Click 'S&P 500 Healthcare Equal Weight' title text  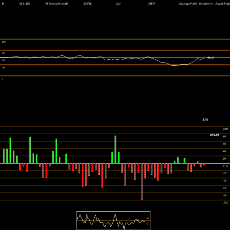point(204,4)
